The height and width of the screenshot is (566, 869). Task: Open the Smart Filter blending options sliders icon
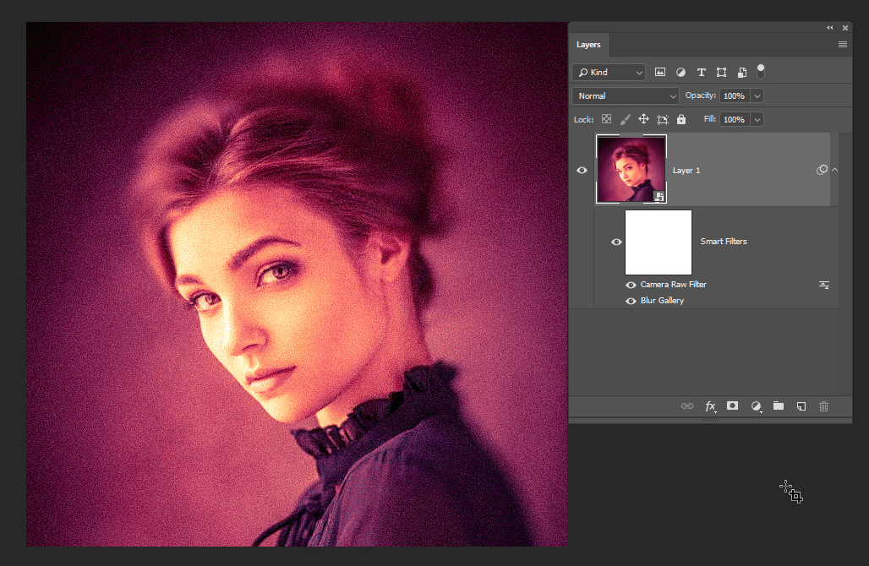point(824,285)
